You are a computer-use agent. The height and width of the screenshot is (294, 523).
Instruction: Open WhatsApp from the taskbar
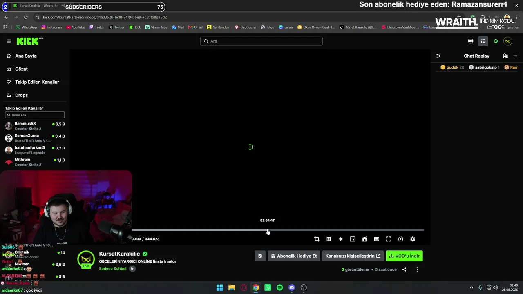pos(268,287)
